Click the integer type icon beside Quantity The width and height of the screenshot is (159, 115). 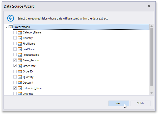click(x=20, y=77)
